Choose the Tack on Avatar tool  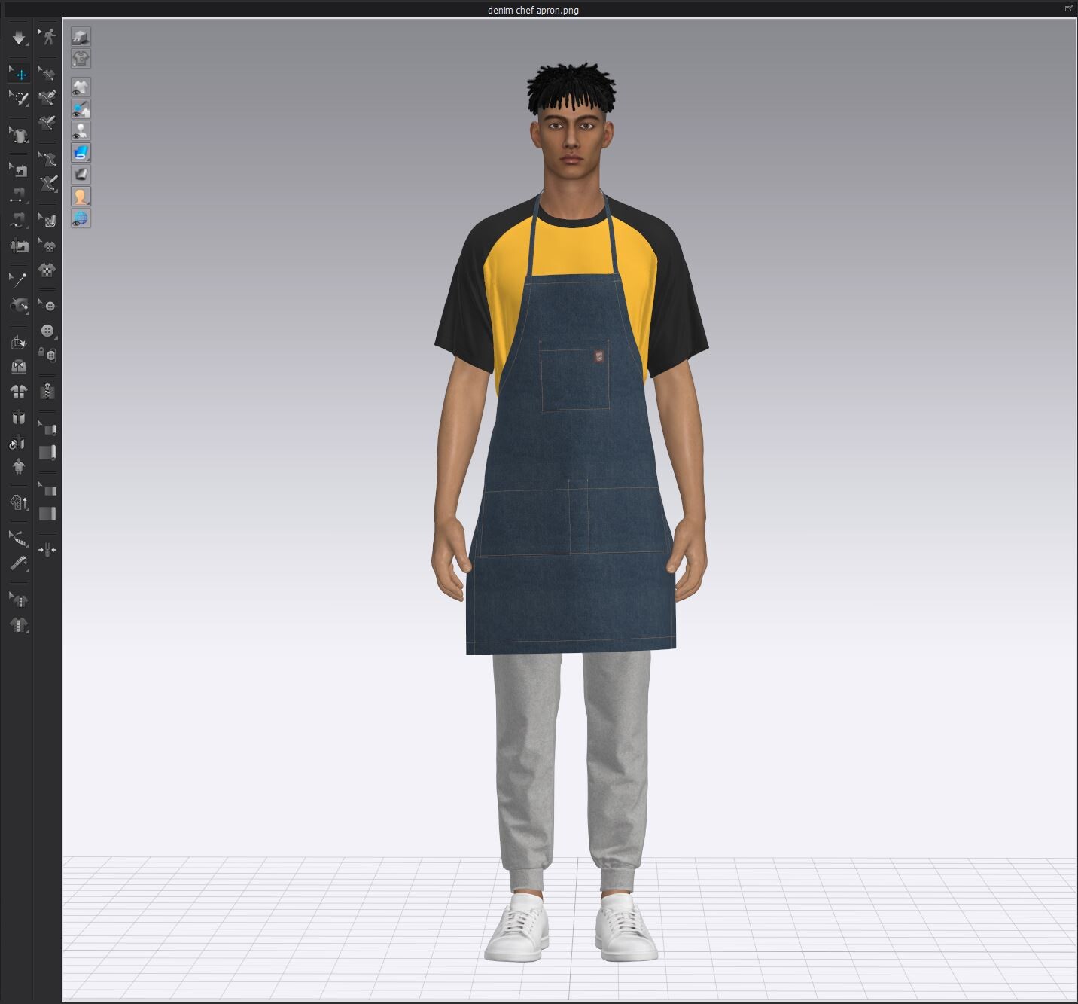[19, 305]
